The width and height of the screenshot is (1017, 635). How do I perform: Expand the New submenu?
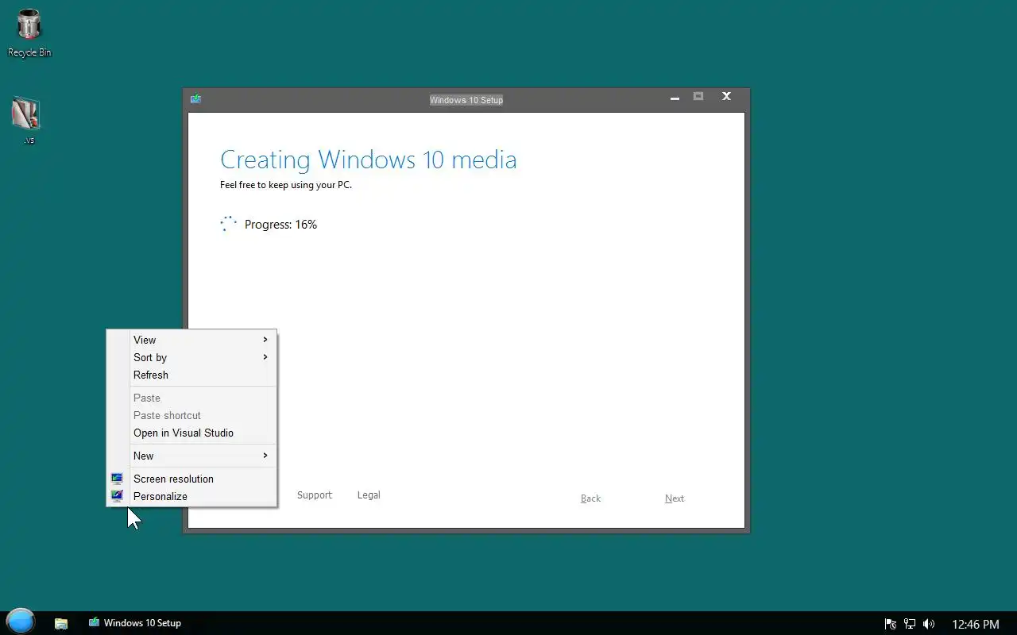(191, 456)
